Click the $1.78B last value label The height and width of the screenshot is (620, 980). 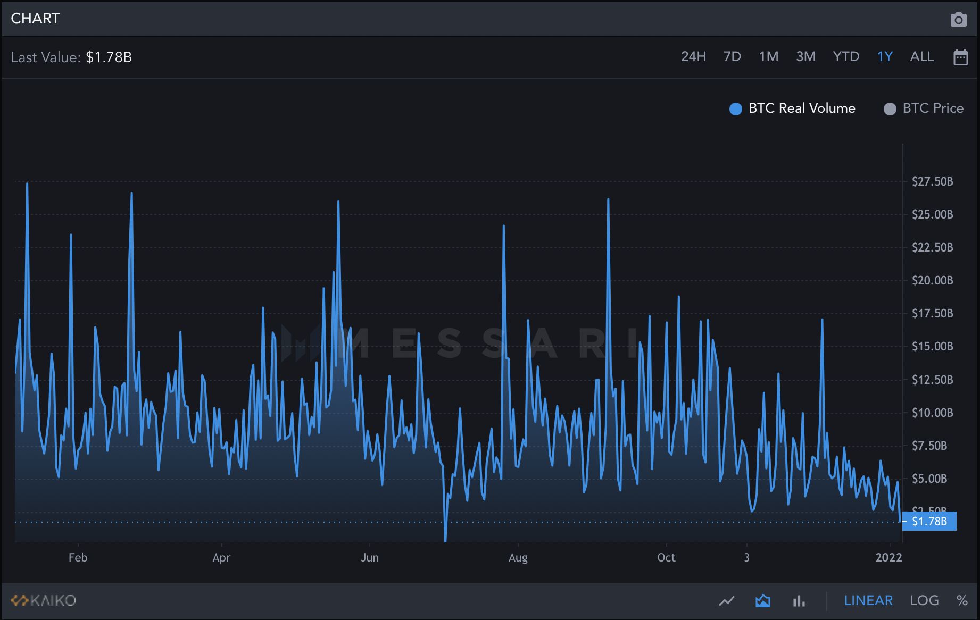(929, 522)
